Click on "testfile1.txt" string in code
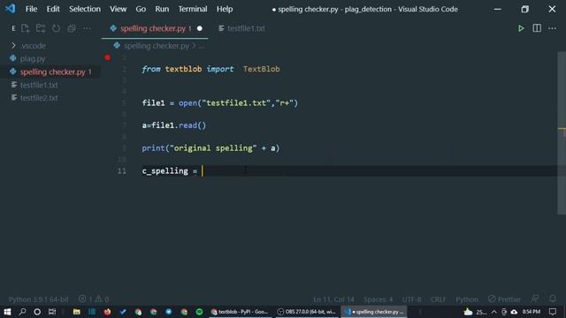 236,103
